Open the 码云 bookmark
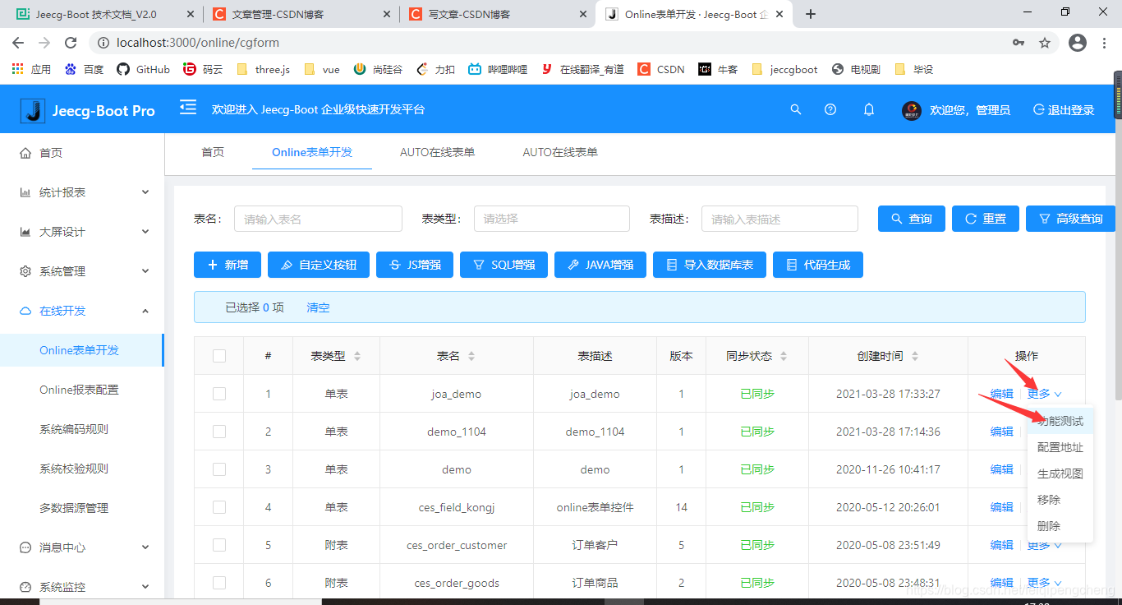Viewport: 1122px width, 605px height. 203,69
